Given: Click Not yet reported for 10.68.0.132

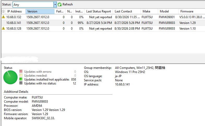Looking at the screenshot, I should [x=100, y=17].
